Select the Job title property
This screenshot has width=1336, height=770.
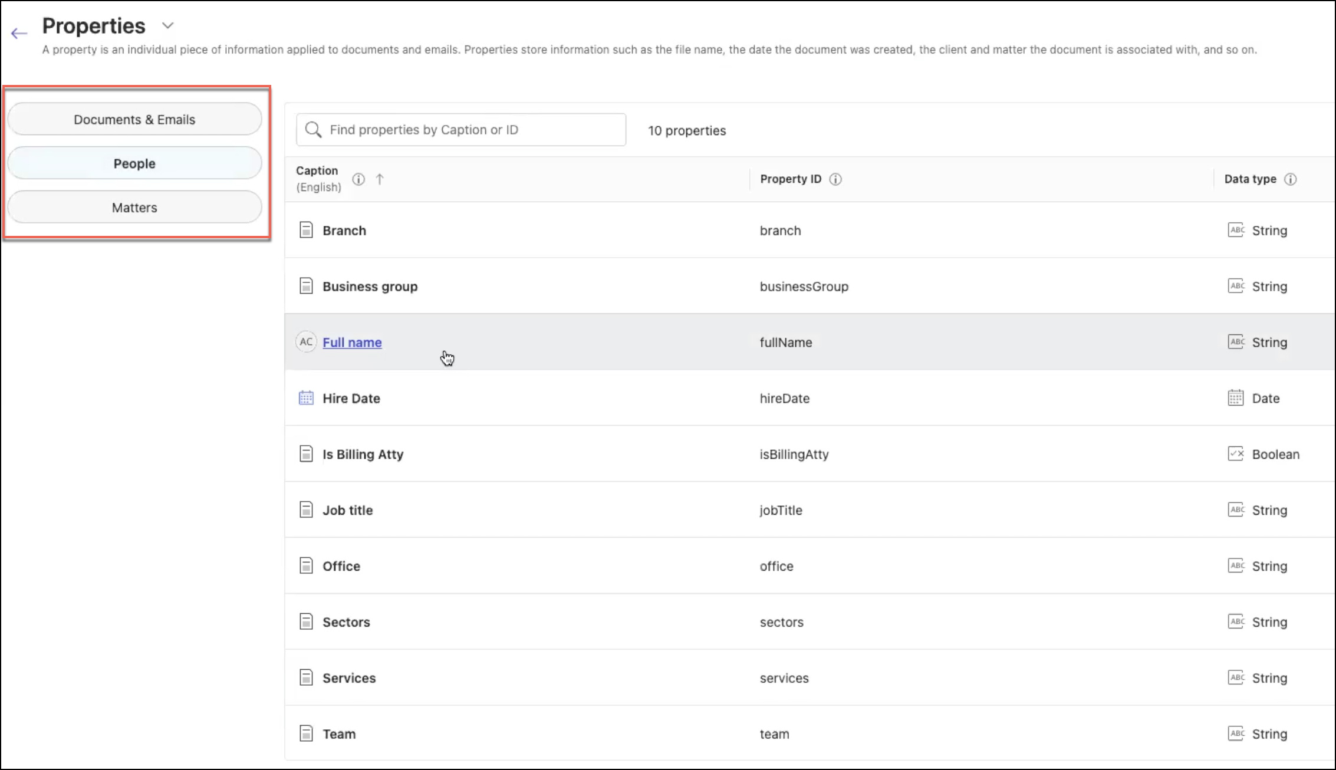(347, 511)
